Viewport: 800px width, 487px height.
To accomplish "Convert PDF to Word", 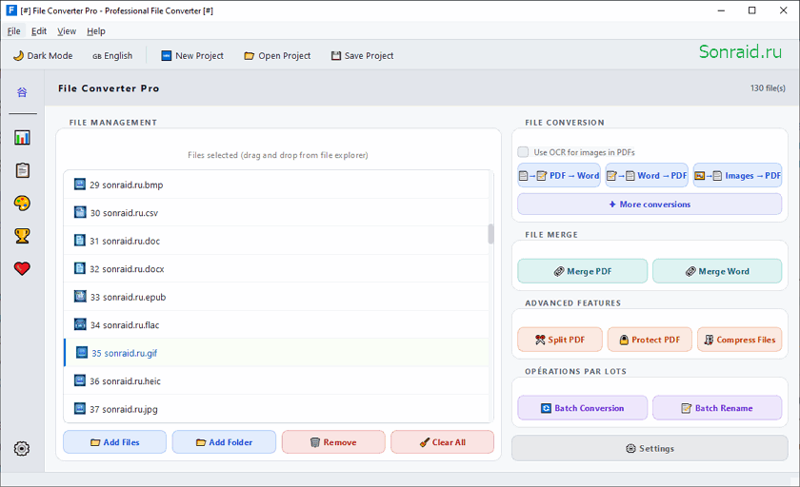I will 559,175.
